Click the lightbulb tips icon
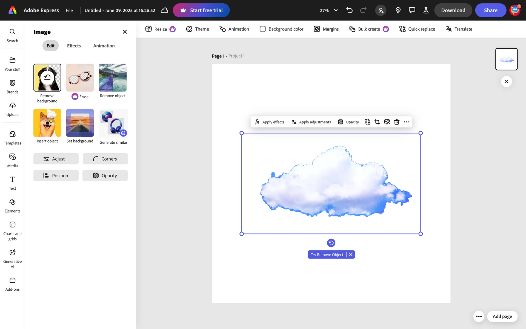 [398, 10]
